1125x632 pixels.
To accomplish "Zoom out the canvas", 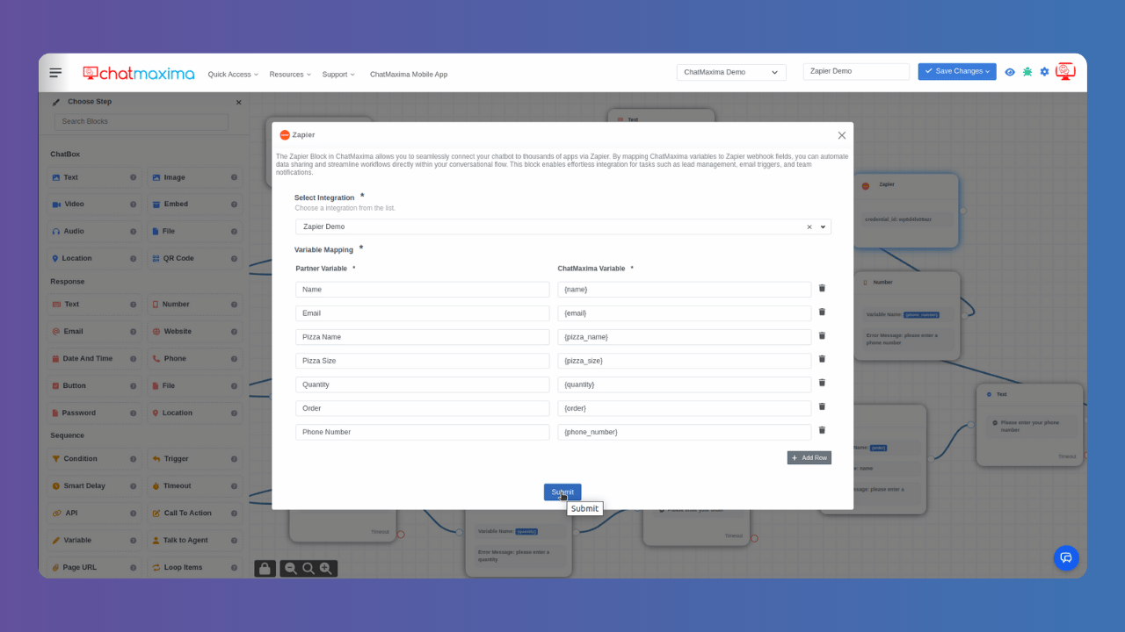I will (291, 568).
